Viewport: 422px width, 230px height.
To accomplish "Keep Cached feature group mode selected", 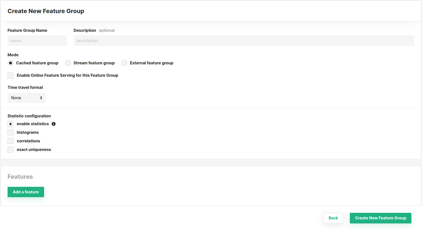I will coord(10,63).
